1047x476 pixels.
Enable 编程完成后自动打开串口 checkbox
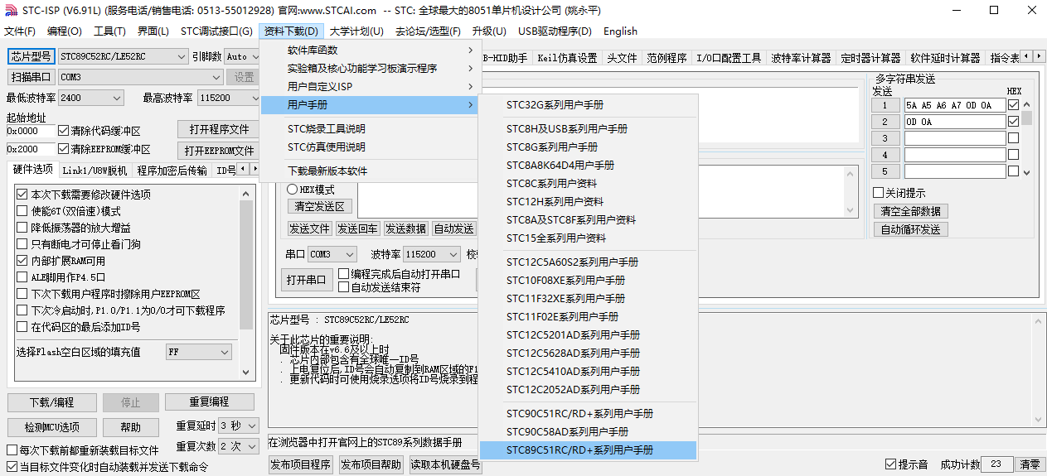click(x=344, y=274)
